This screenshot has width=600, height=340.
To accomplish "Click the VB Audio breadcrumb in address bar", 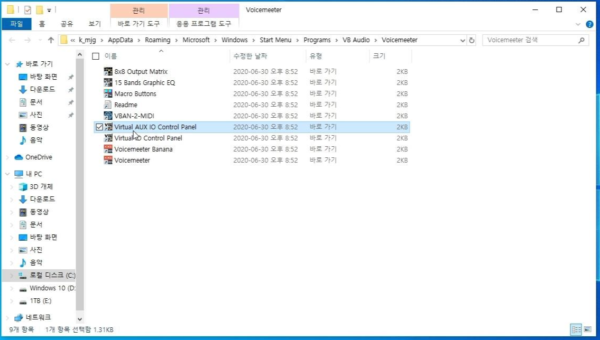I will 356,40.
